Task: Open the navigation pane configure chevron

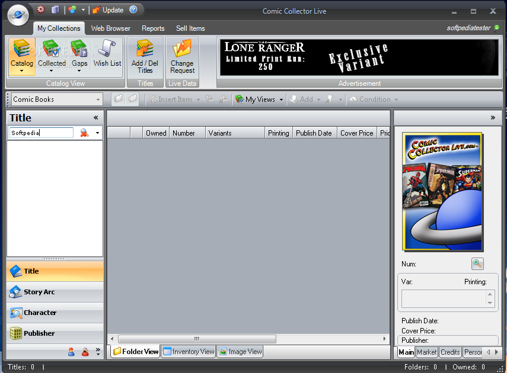Action: (x=98, y=352)
